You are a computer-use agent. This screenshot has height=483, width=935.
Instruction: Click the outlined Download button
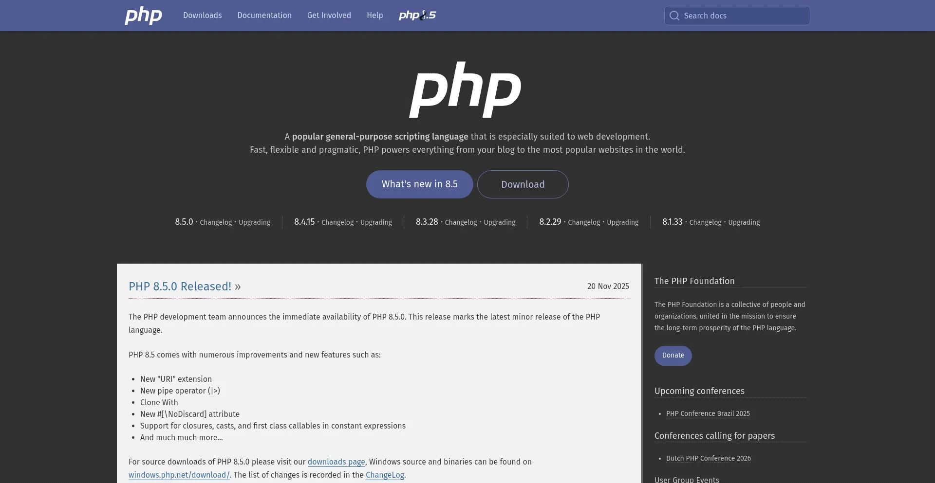[x=523, y=184]
